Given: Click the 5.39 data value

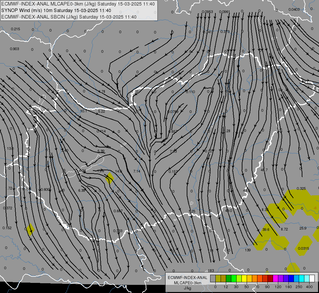Looking at the screenshot, I should pos(101,151).
